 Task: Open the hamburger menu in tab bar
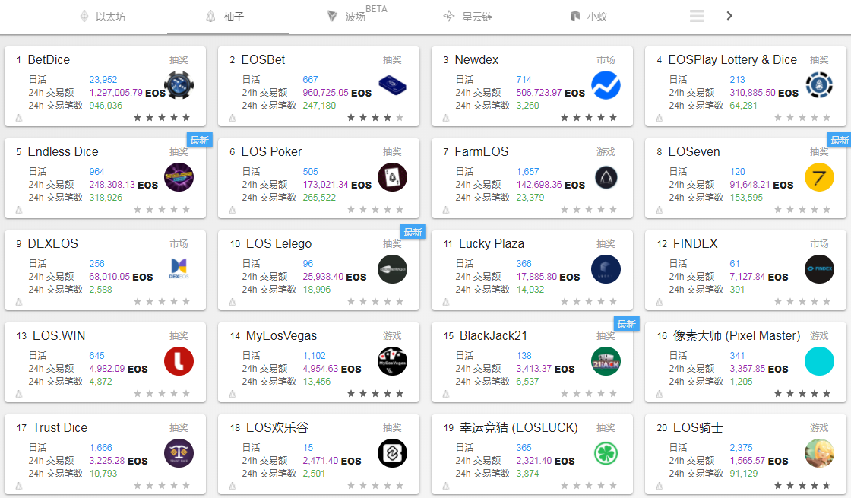pos(697,16)
